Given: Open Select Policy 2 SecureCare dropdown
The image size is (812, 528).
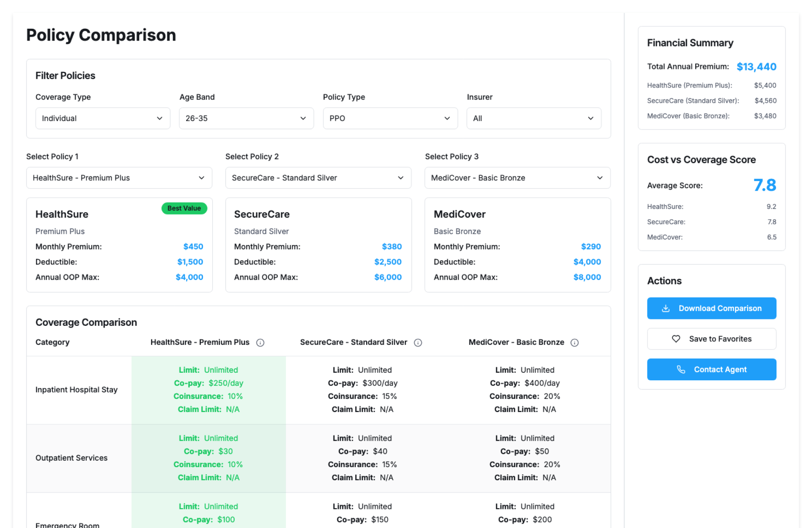Looking at the screenshot, I should tap(318, 178).
